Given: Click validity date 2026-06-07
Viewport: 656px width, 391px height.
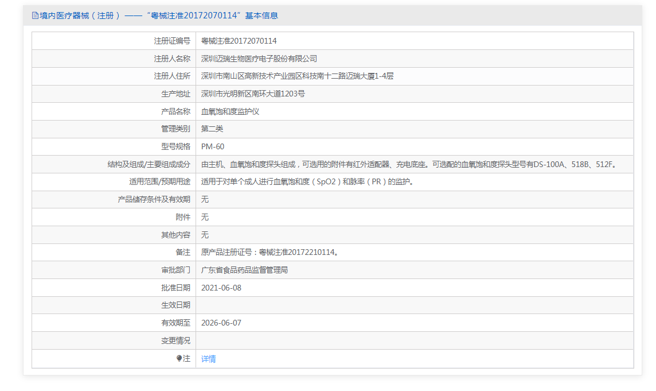Looking at the screenshot, I should point(221,323).
